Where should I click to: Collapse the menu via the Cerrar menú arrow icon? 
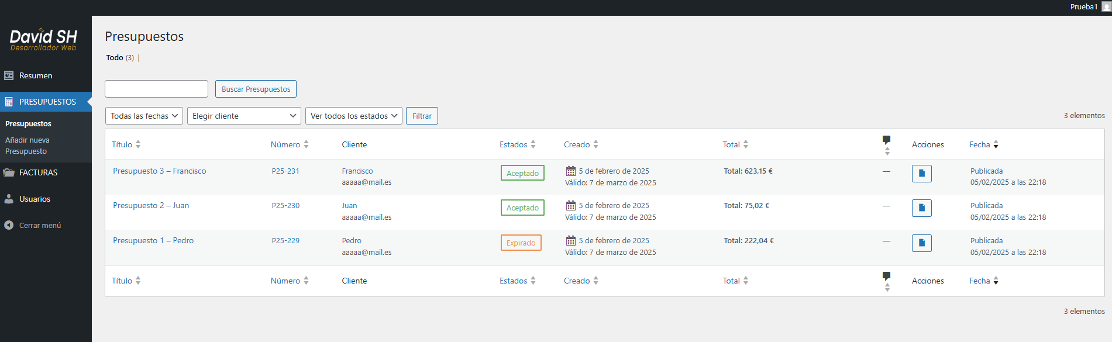(9, 225)
